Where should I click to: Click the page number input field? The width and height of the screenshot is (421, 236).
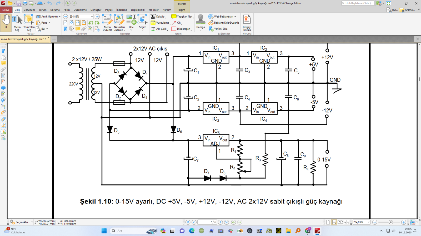pyautogui.click(x=207, y=222)
